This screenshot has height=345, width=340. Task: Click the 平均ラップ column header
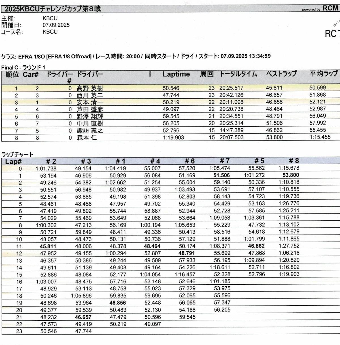324,74
